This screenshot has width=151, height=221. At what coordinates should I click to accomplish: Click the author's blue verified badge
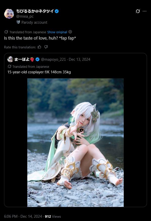(x=57, y=11)
